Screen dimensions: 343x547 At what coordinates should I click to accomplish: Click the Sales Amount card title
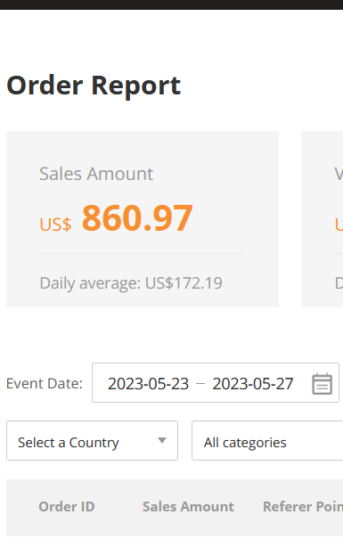[96, 174]
